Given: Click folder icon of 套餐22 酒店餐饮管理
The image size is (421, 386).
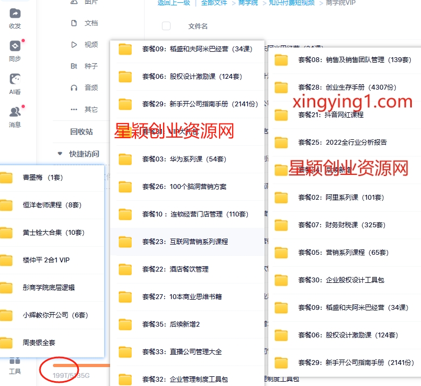Looking at the screenshot, I should pos(125,269).
